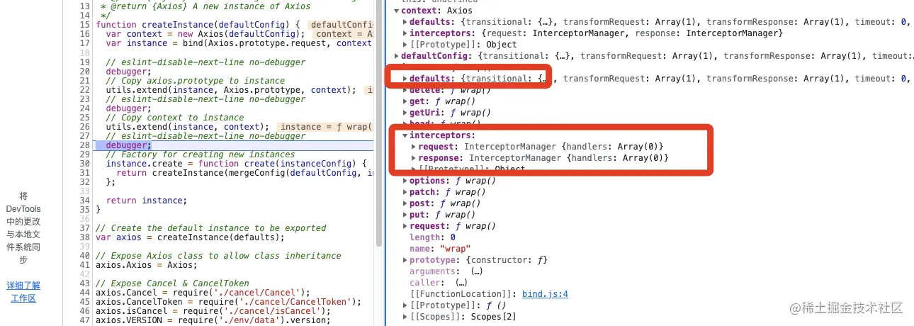The height and width of the screenshot is (326, 914).
Task: Expand the 'options: ƒ wrap()' property
Action: pyautogui.click(x=405, y=181)
